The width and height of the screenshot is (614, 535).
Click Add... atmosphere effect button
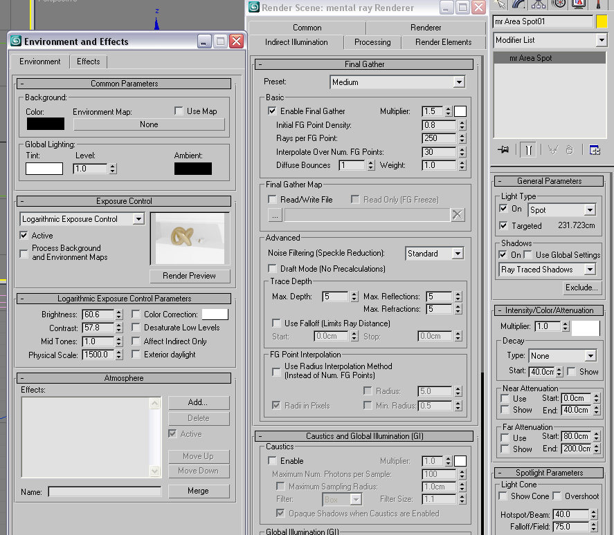point(199,402)
